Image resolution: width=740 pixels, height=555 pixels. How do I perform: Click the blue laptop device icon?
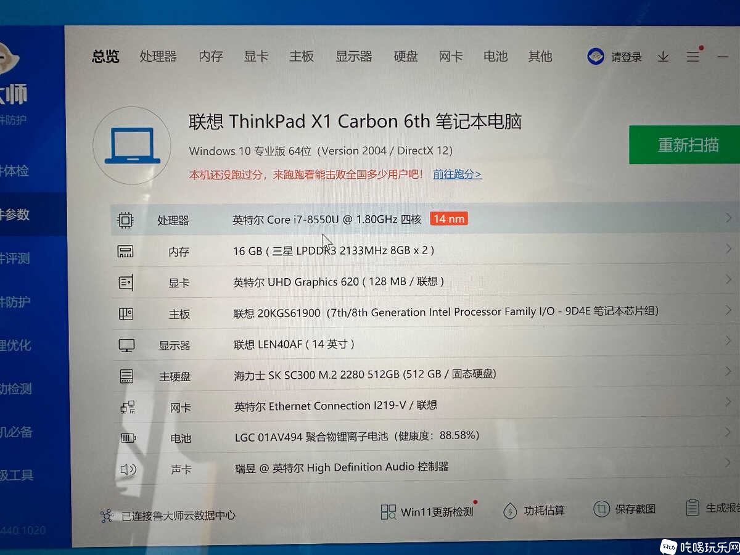(132, 146)
